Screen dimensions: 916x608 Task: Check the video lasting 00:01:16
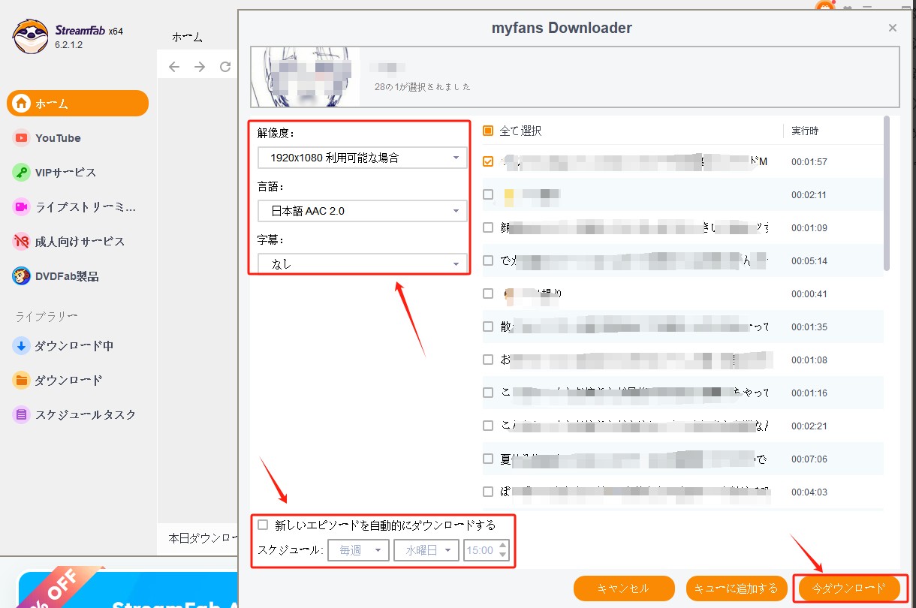pyautogui.click(x=488, y=393)
